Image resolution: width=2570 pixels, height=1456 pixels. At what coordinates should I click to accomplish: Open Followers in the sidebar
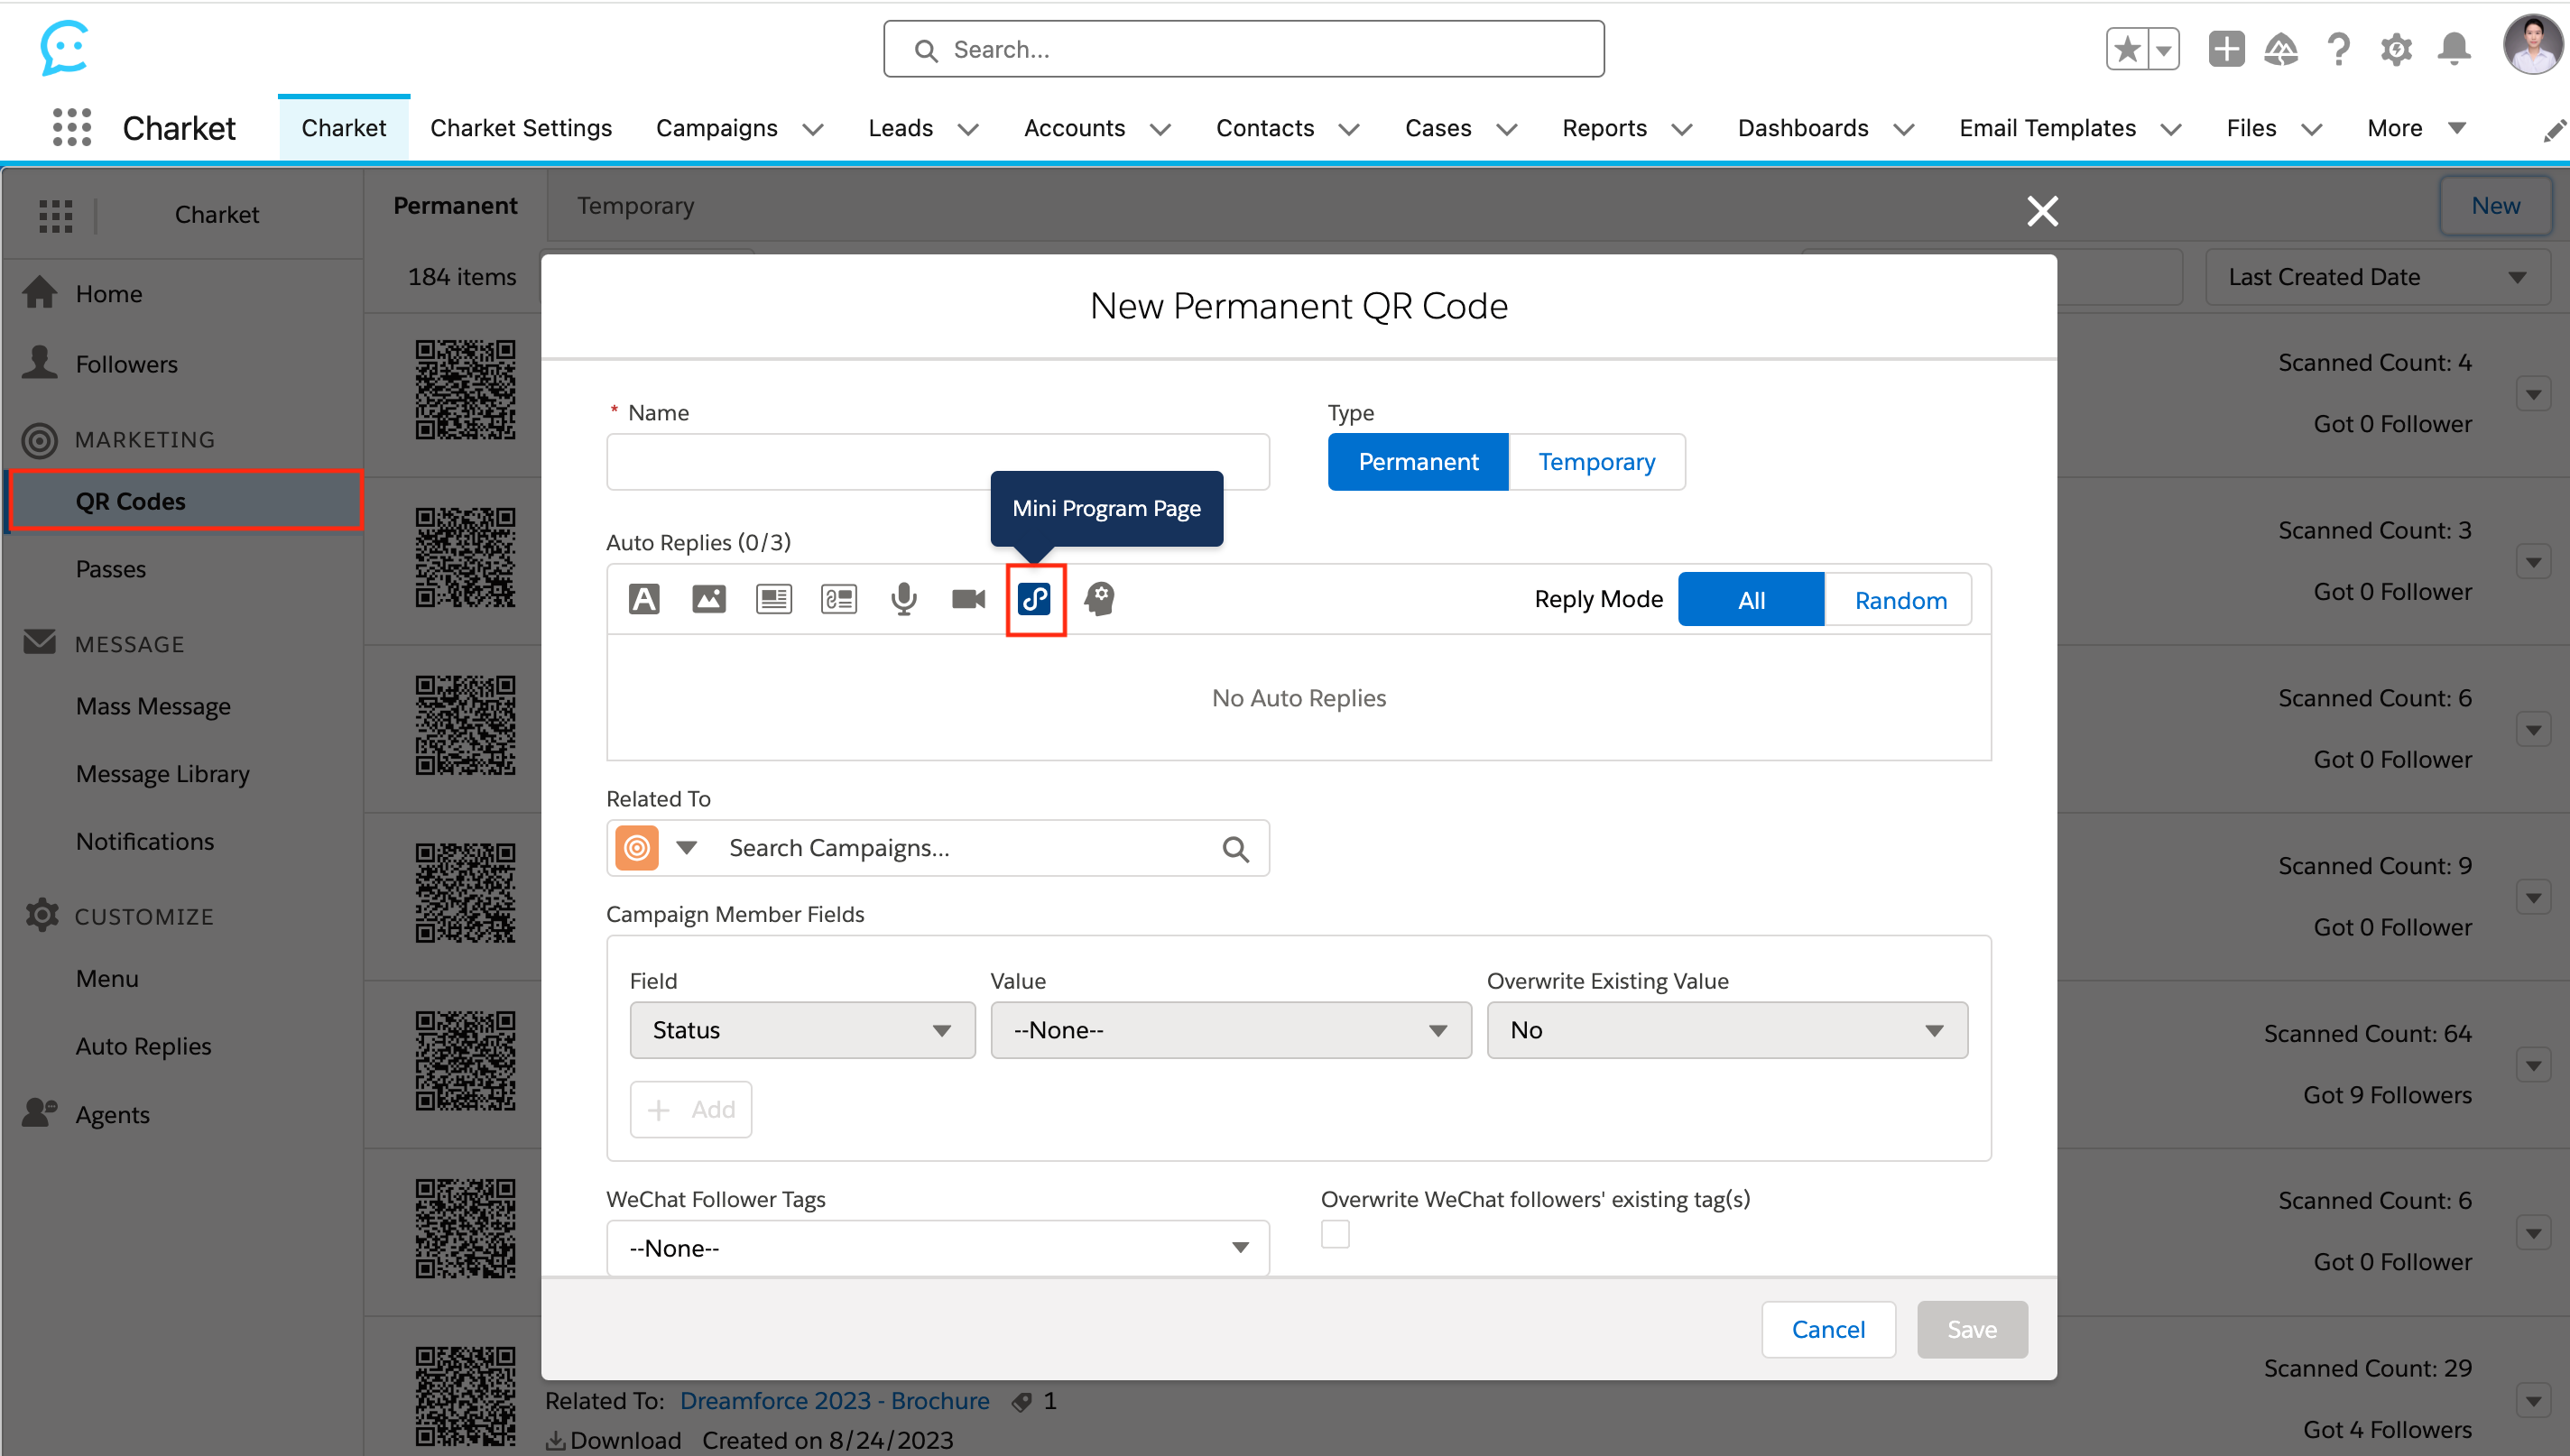click(x=127, y=364)
